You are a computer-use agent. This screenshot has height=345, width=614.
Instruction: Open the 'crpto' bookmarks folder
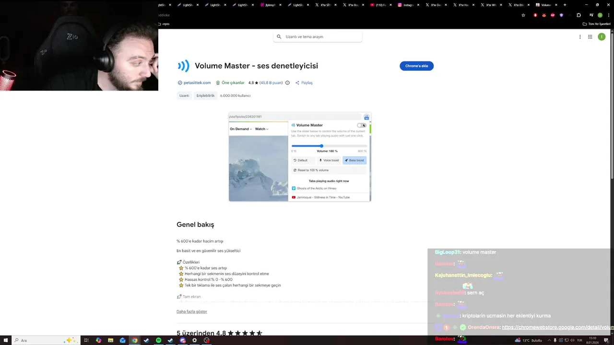click(164, 23)
